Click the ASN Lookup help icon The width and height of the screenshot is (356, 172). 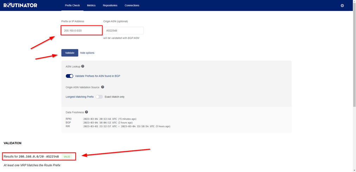83,66
